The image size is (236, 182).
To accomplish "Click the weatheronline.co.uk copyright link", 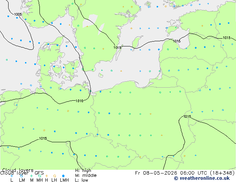I will [202, 178].
